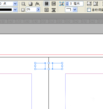This screenshot has height=109, width=103.
Task: Fit content to frame icon
Action: point(89,4)
